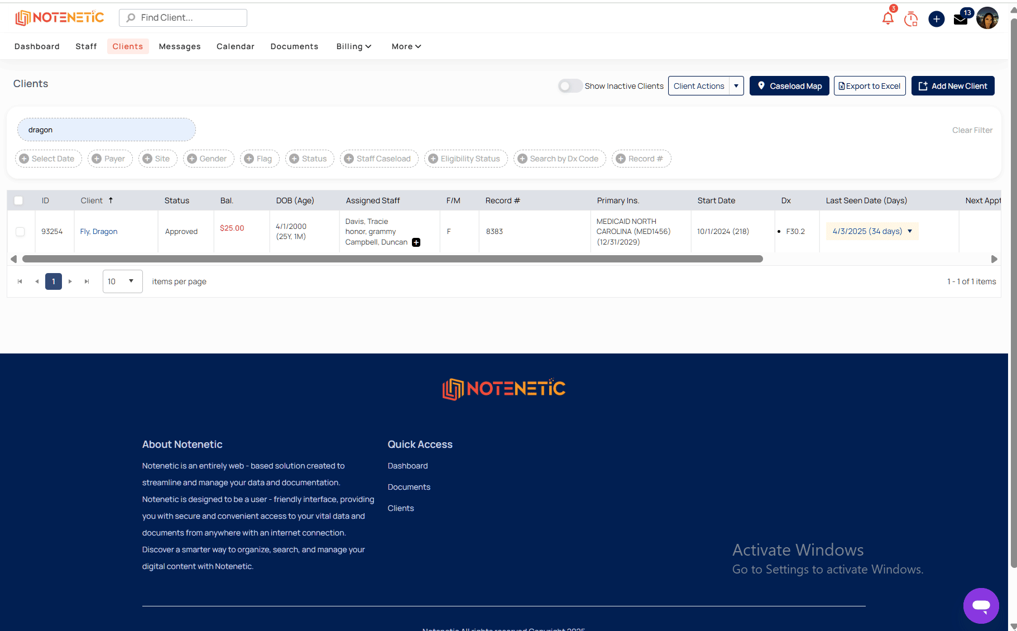Image resolution: width=1017 pixels, height=631 pixels.
Task: Click the Dx code F30.2
Action: point(795,231)
